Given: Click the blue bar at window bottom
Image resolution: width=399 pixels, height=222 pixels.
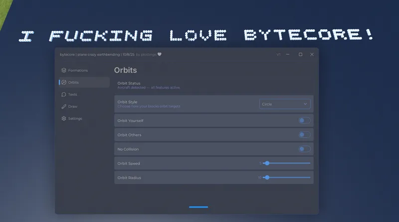Looking at the screenshot, I should (199, 207).
